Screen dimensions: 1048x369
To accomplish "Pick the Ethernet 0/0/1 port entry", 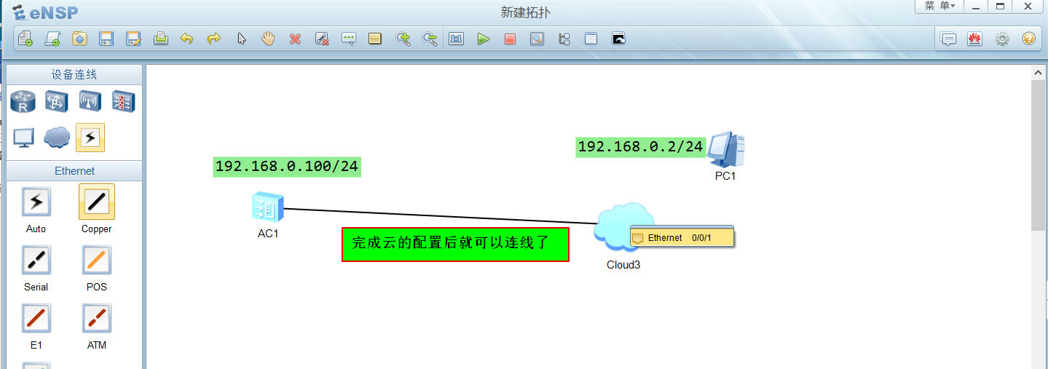I will 682,237.
